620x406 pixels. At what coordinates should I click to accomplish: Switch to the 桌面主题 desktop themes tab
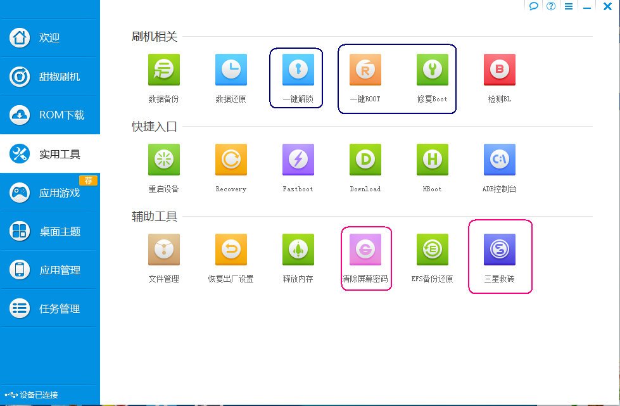click(50, 231)
